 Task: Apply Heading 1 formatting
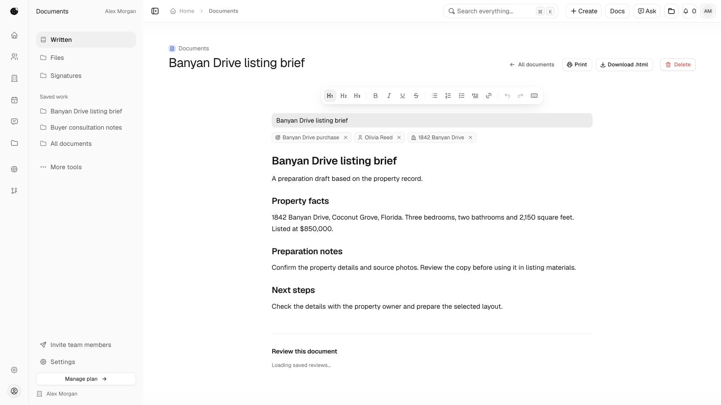pyautogui.click(x=330, y=95)
